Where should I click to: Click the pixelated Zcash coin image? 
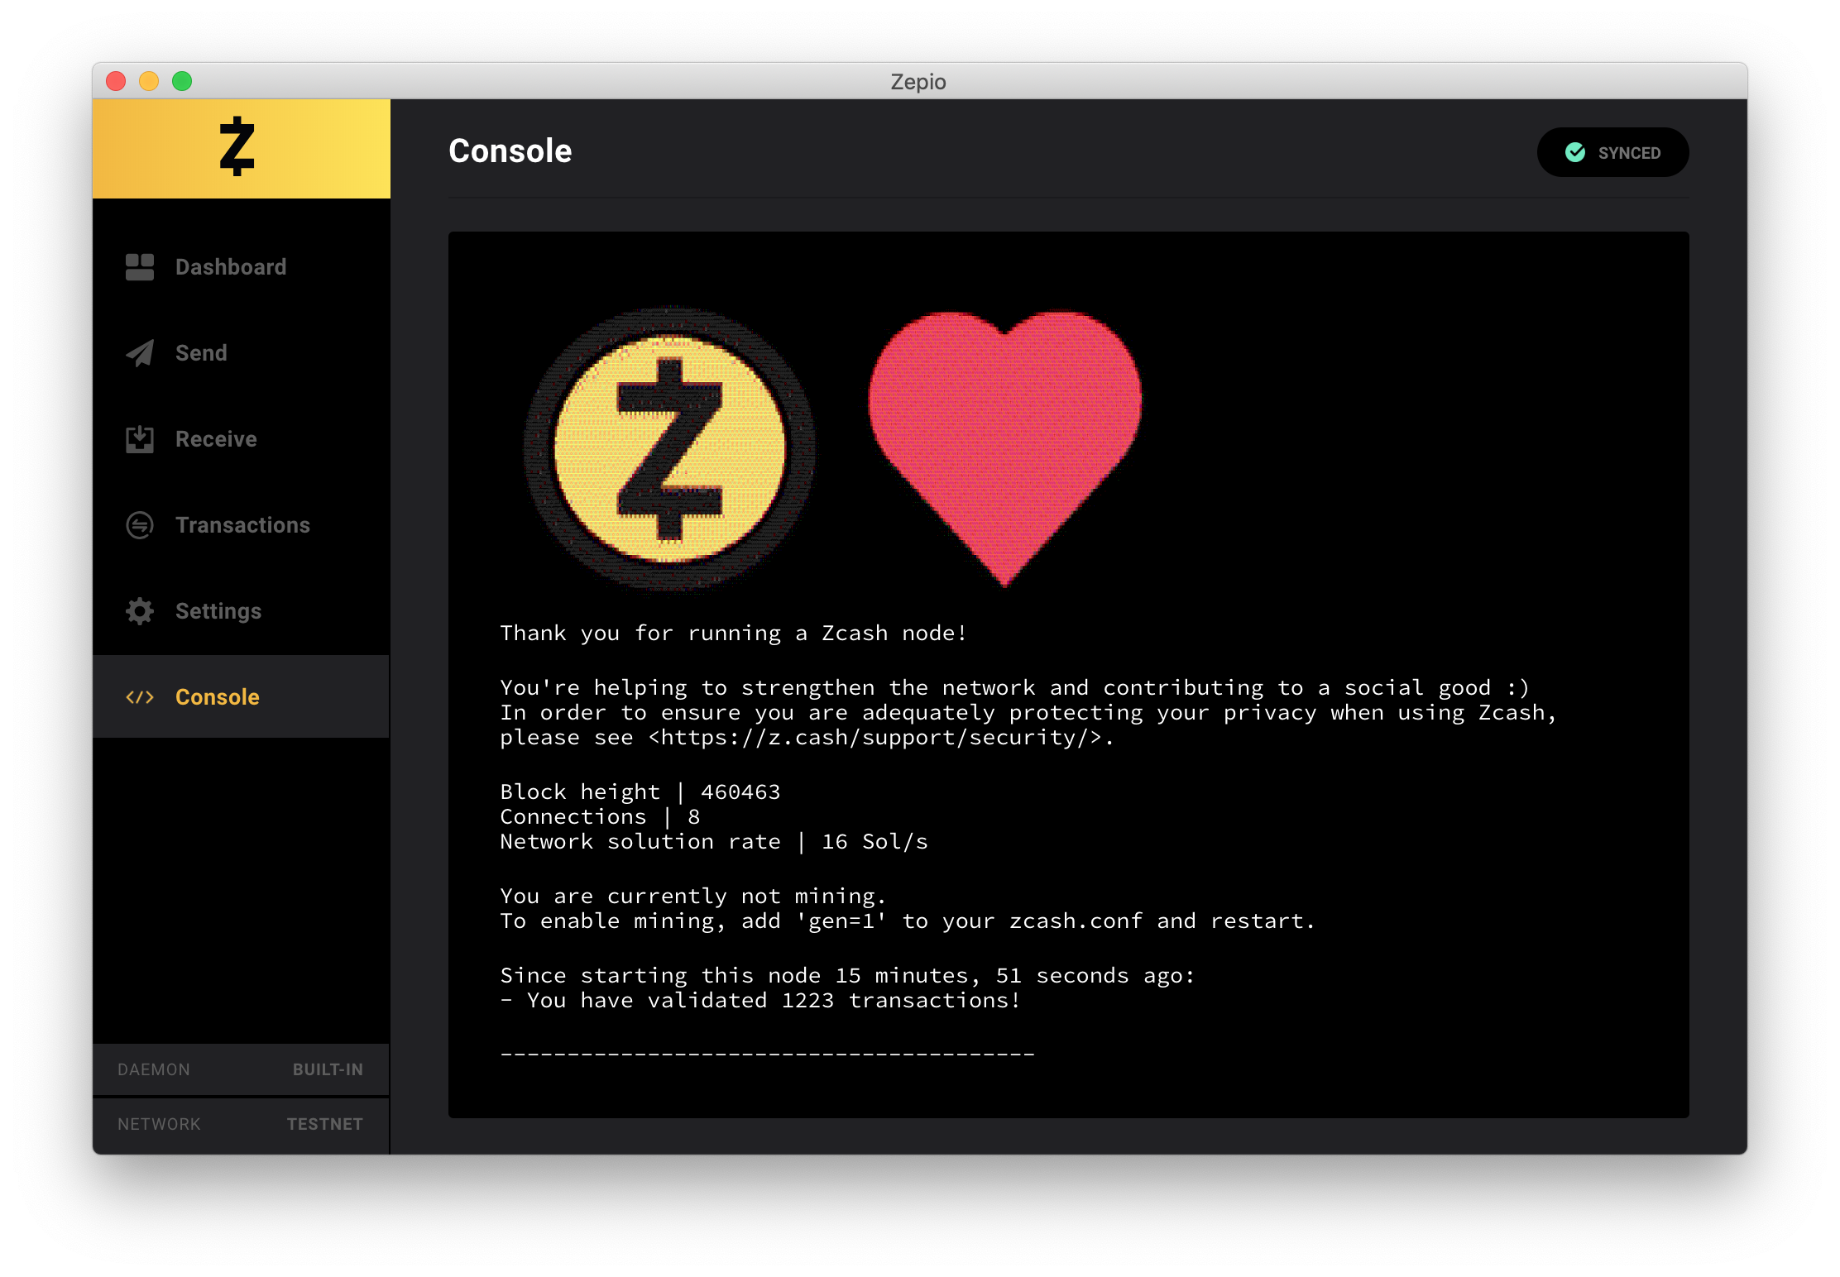669,449
